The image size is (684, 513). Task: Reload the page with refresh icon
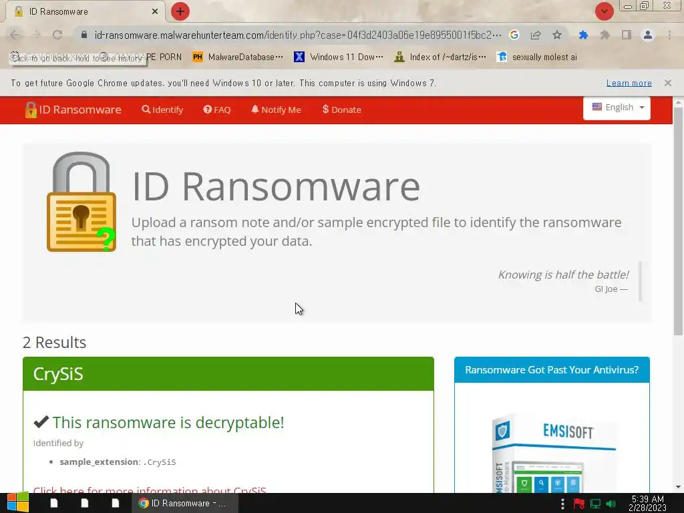coord(57,35)
